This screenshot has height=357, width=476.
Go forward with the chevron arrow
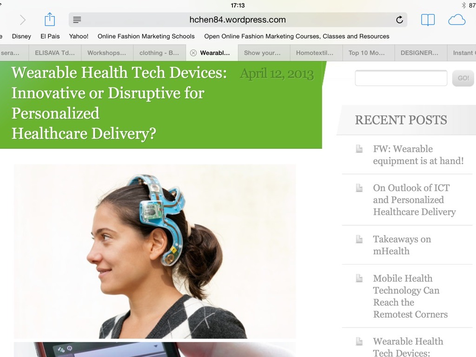click(x=23, y=20)
